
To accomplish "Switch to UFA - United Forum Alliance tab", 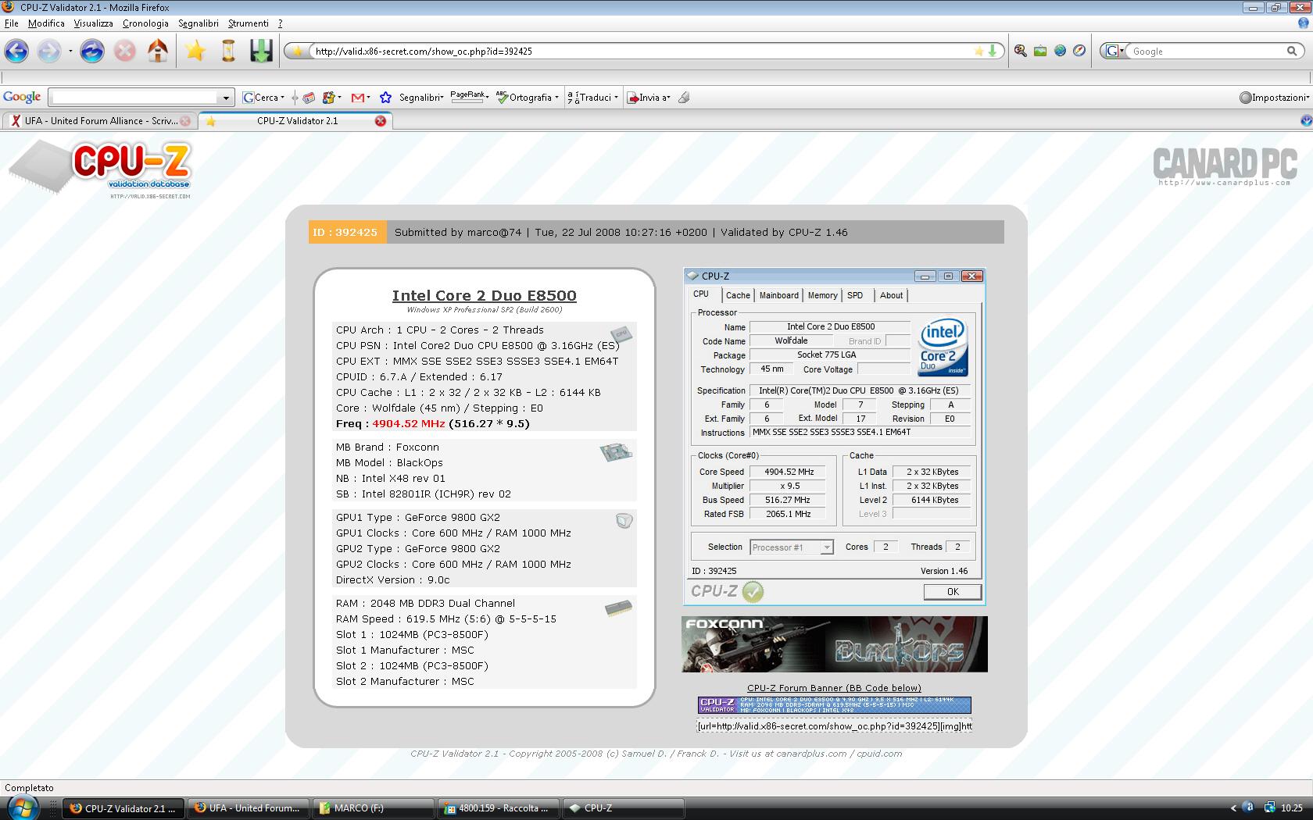I will [99, 121].
